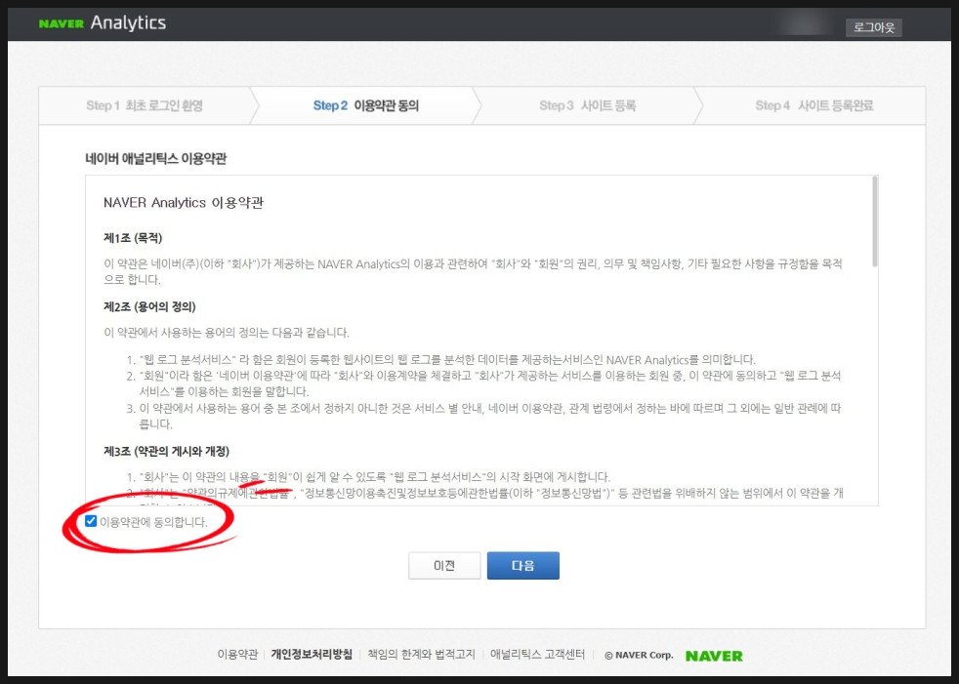Click the blurred account name beside 로그아웃

click(804, 27)
